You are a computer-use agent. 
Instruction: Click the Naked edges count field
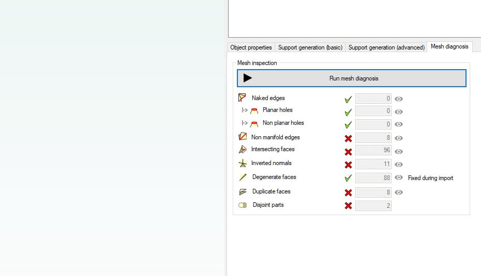[x=373, y=99]
